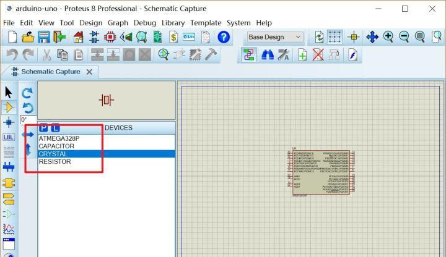
Task: Open 3D Visualizer icon
Action: point(126,37)
